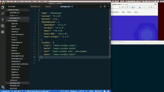The height and width of the screenshot is (92, 164).
Task: Click the feedback smiley in status bar
Action: click(105, 91)
